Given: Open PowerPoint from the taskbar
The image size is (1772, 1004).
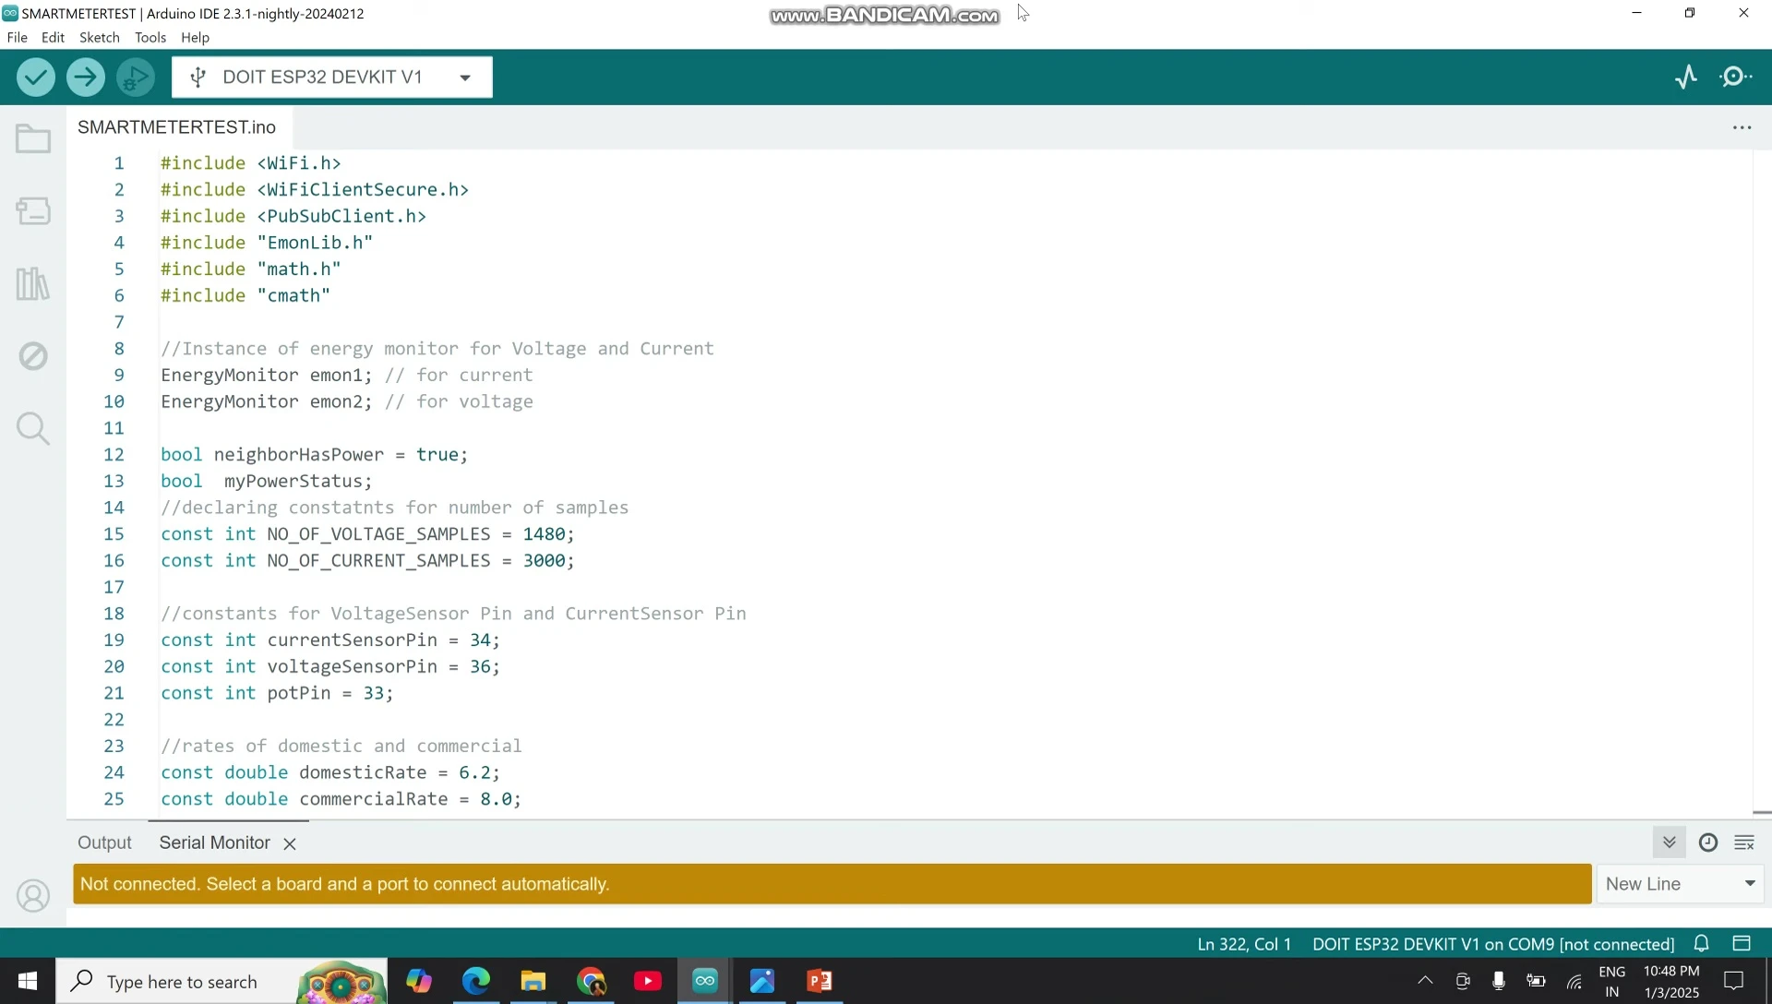Looking at the screenshot, I should tap(820, 981).
